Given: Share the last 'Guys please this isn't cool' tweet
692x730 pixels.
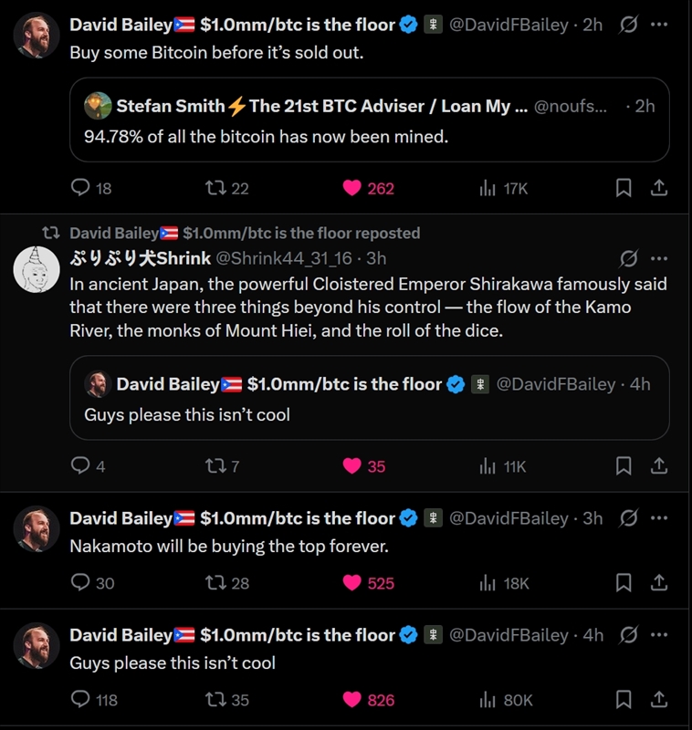Looking at the screenshot, I should [x=658, y=700].
